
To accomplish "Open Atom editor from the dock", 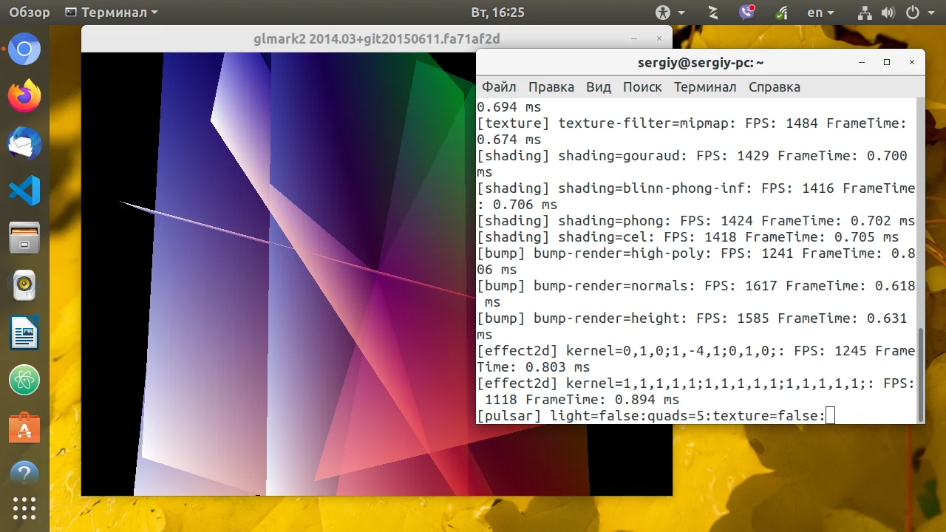I will click(x=24, y=380).
